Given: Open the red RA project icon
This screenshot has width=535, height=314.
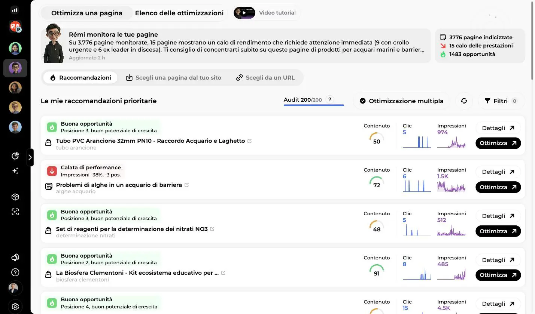Looking at the screenshot, I should pos(15,26).
